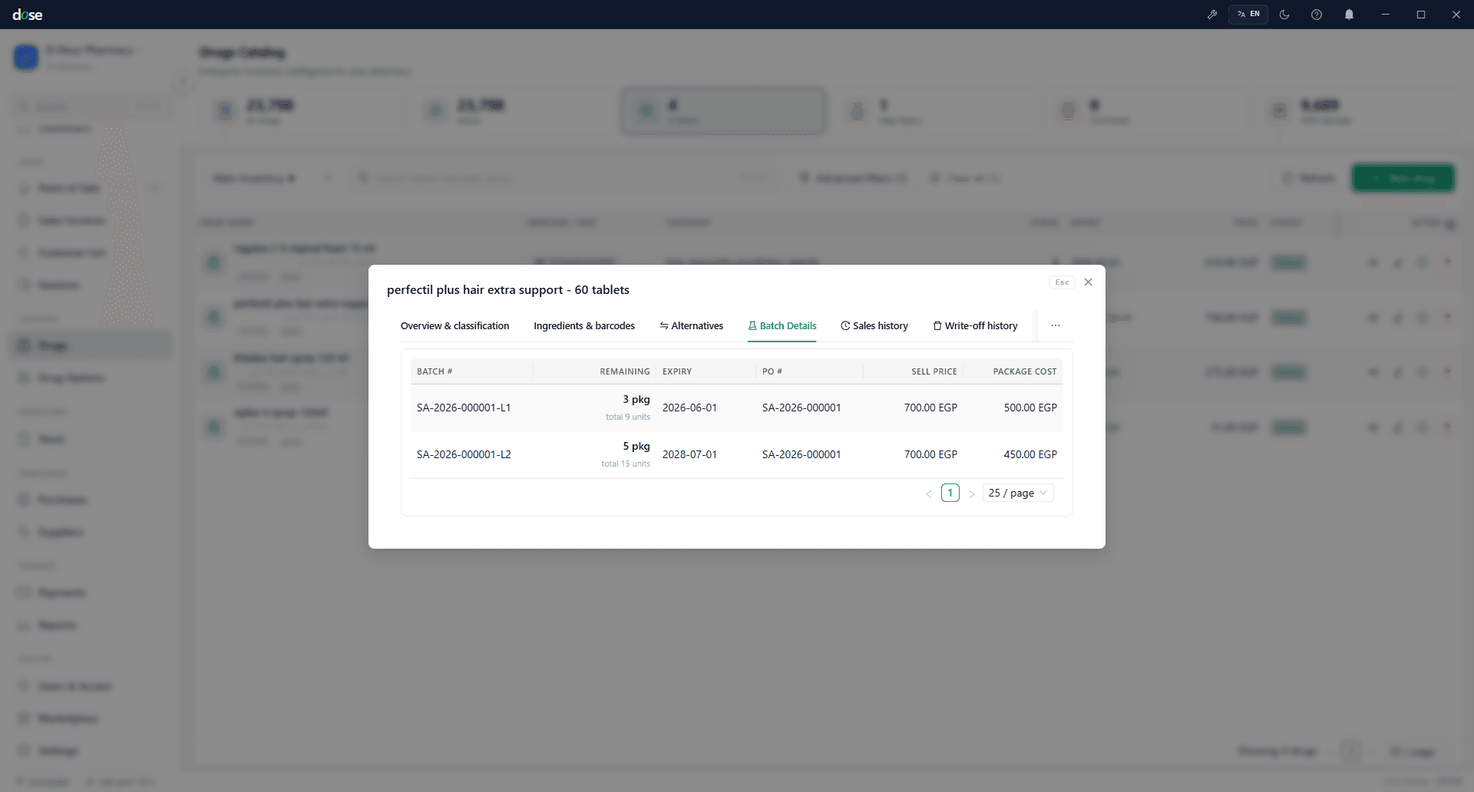1474x792 pixels.
Task: Click PO number in the L1 batch row
Action: 801,408
